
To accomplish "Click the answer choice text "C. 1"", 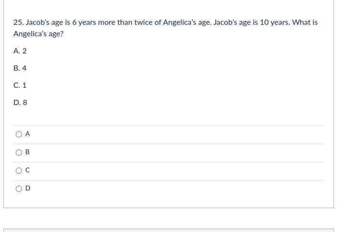I will point(20,85).
